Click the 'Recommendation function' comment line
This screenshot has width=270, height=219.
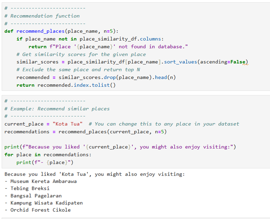click(45, 16)
